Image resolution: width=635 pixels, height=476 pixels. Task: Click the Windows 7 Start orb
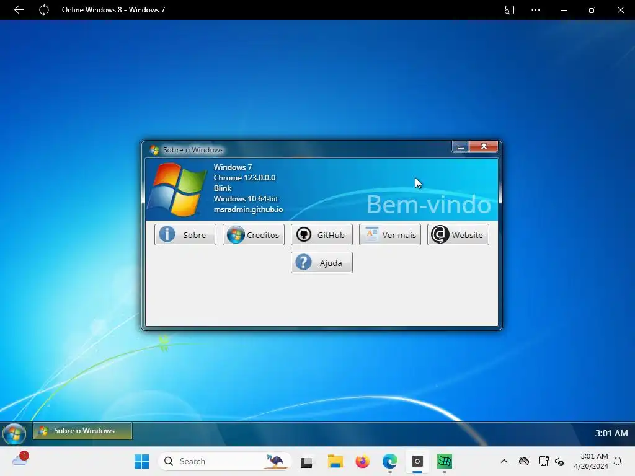14,433
